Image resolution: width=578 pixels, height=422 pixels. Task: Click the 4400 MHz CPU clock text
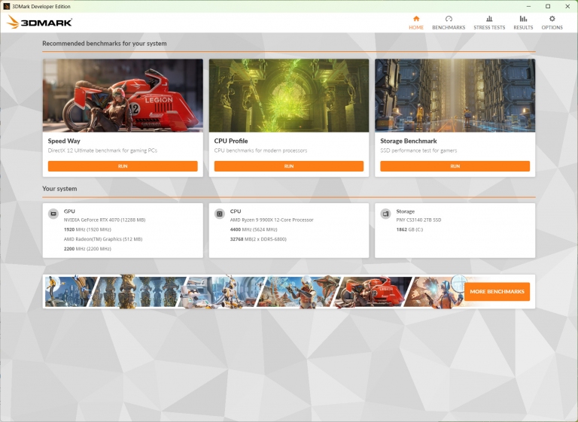coord(254,229)
